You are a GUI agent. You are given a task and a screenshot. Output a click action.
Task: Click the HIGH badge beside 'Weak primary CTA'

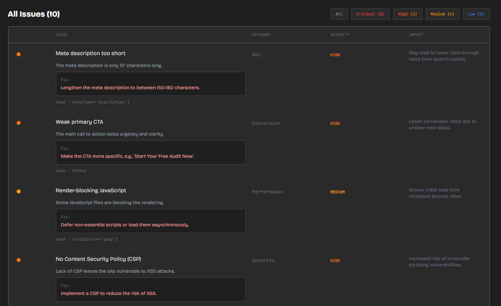335,123
